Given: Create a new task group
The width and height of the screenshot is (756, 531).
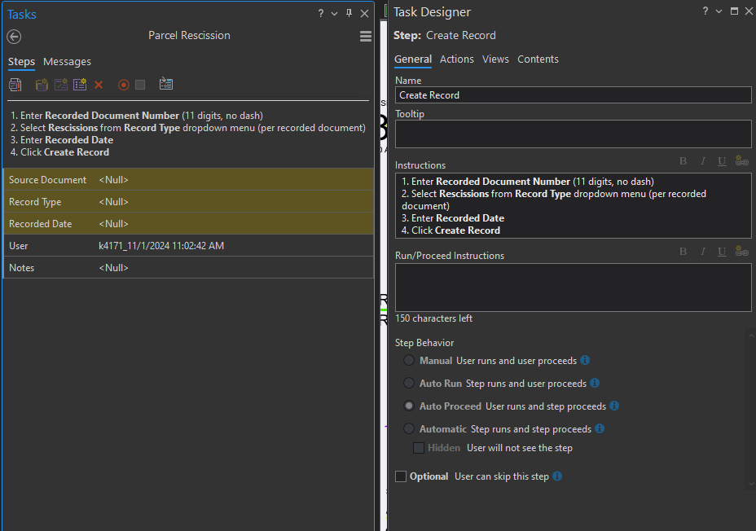Looking at the screenshot, I should pyautogui.click(x=41, y=84).
